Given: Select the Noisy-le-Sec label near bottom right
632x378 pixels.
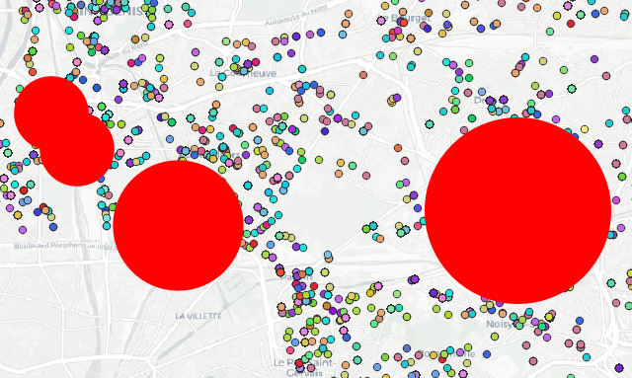Looking at the screenshot, I should (511, 324).
